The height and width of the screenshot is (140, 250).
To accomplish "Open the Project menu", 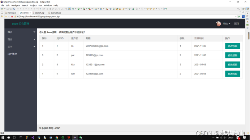I will coord(33,5).
